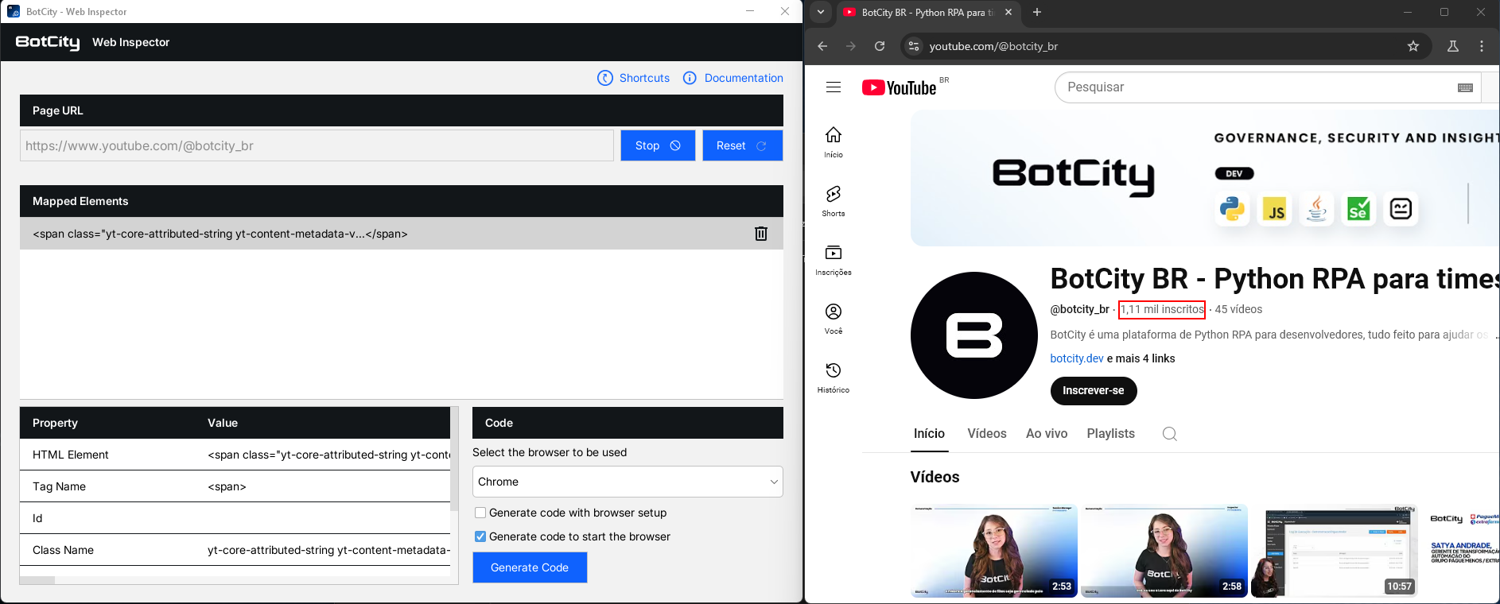Screen dimensions: 1500x604
Task: Open YouTube hamburger guide menu
Action: coord(833,87)
